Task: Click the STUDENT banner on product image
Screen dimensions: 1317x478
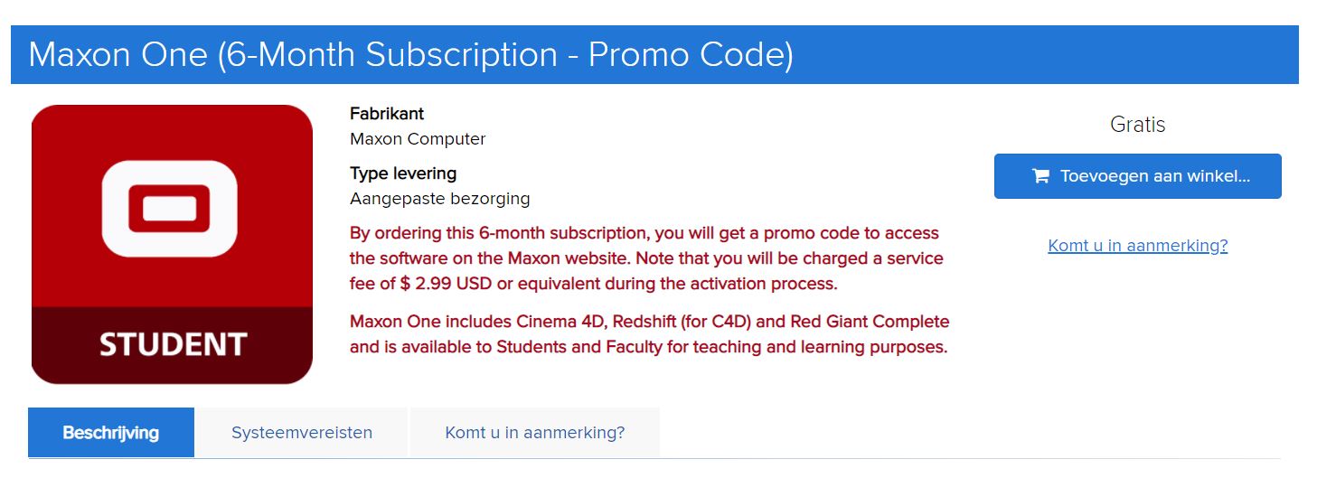Action: point(172,345)
